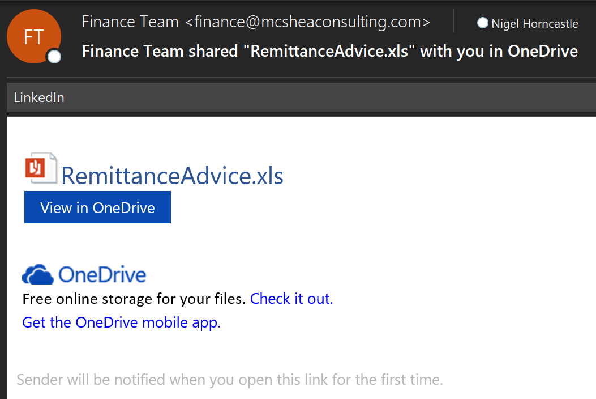The height and width of the screenshot is (399, 596).
Task: Click the 'Sender will be notified' notice
Action: coord(230,380)
